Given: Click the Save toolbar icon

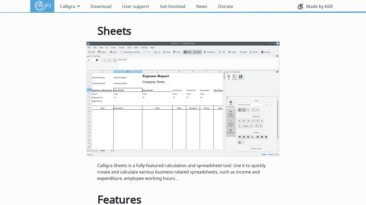Looking at the screenshot, I should (111, 52).
